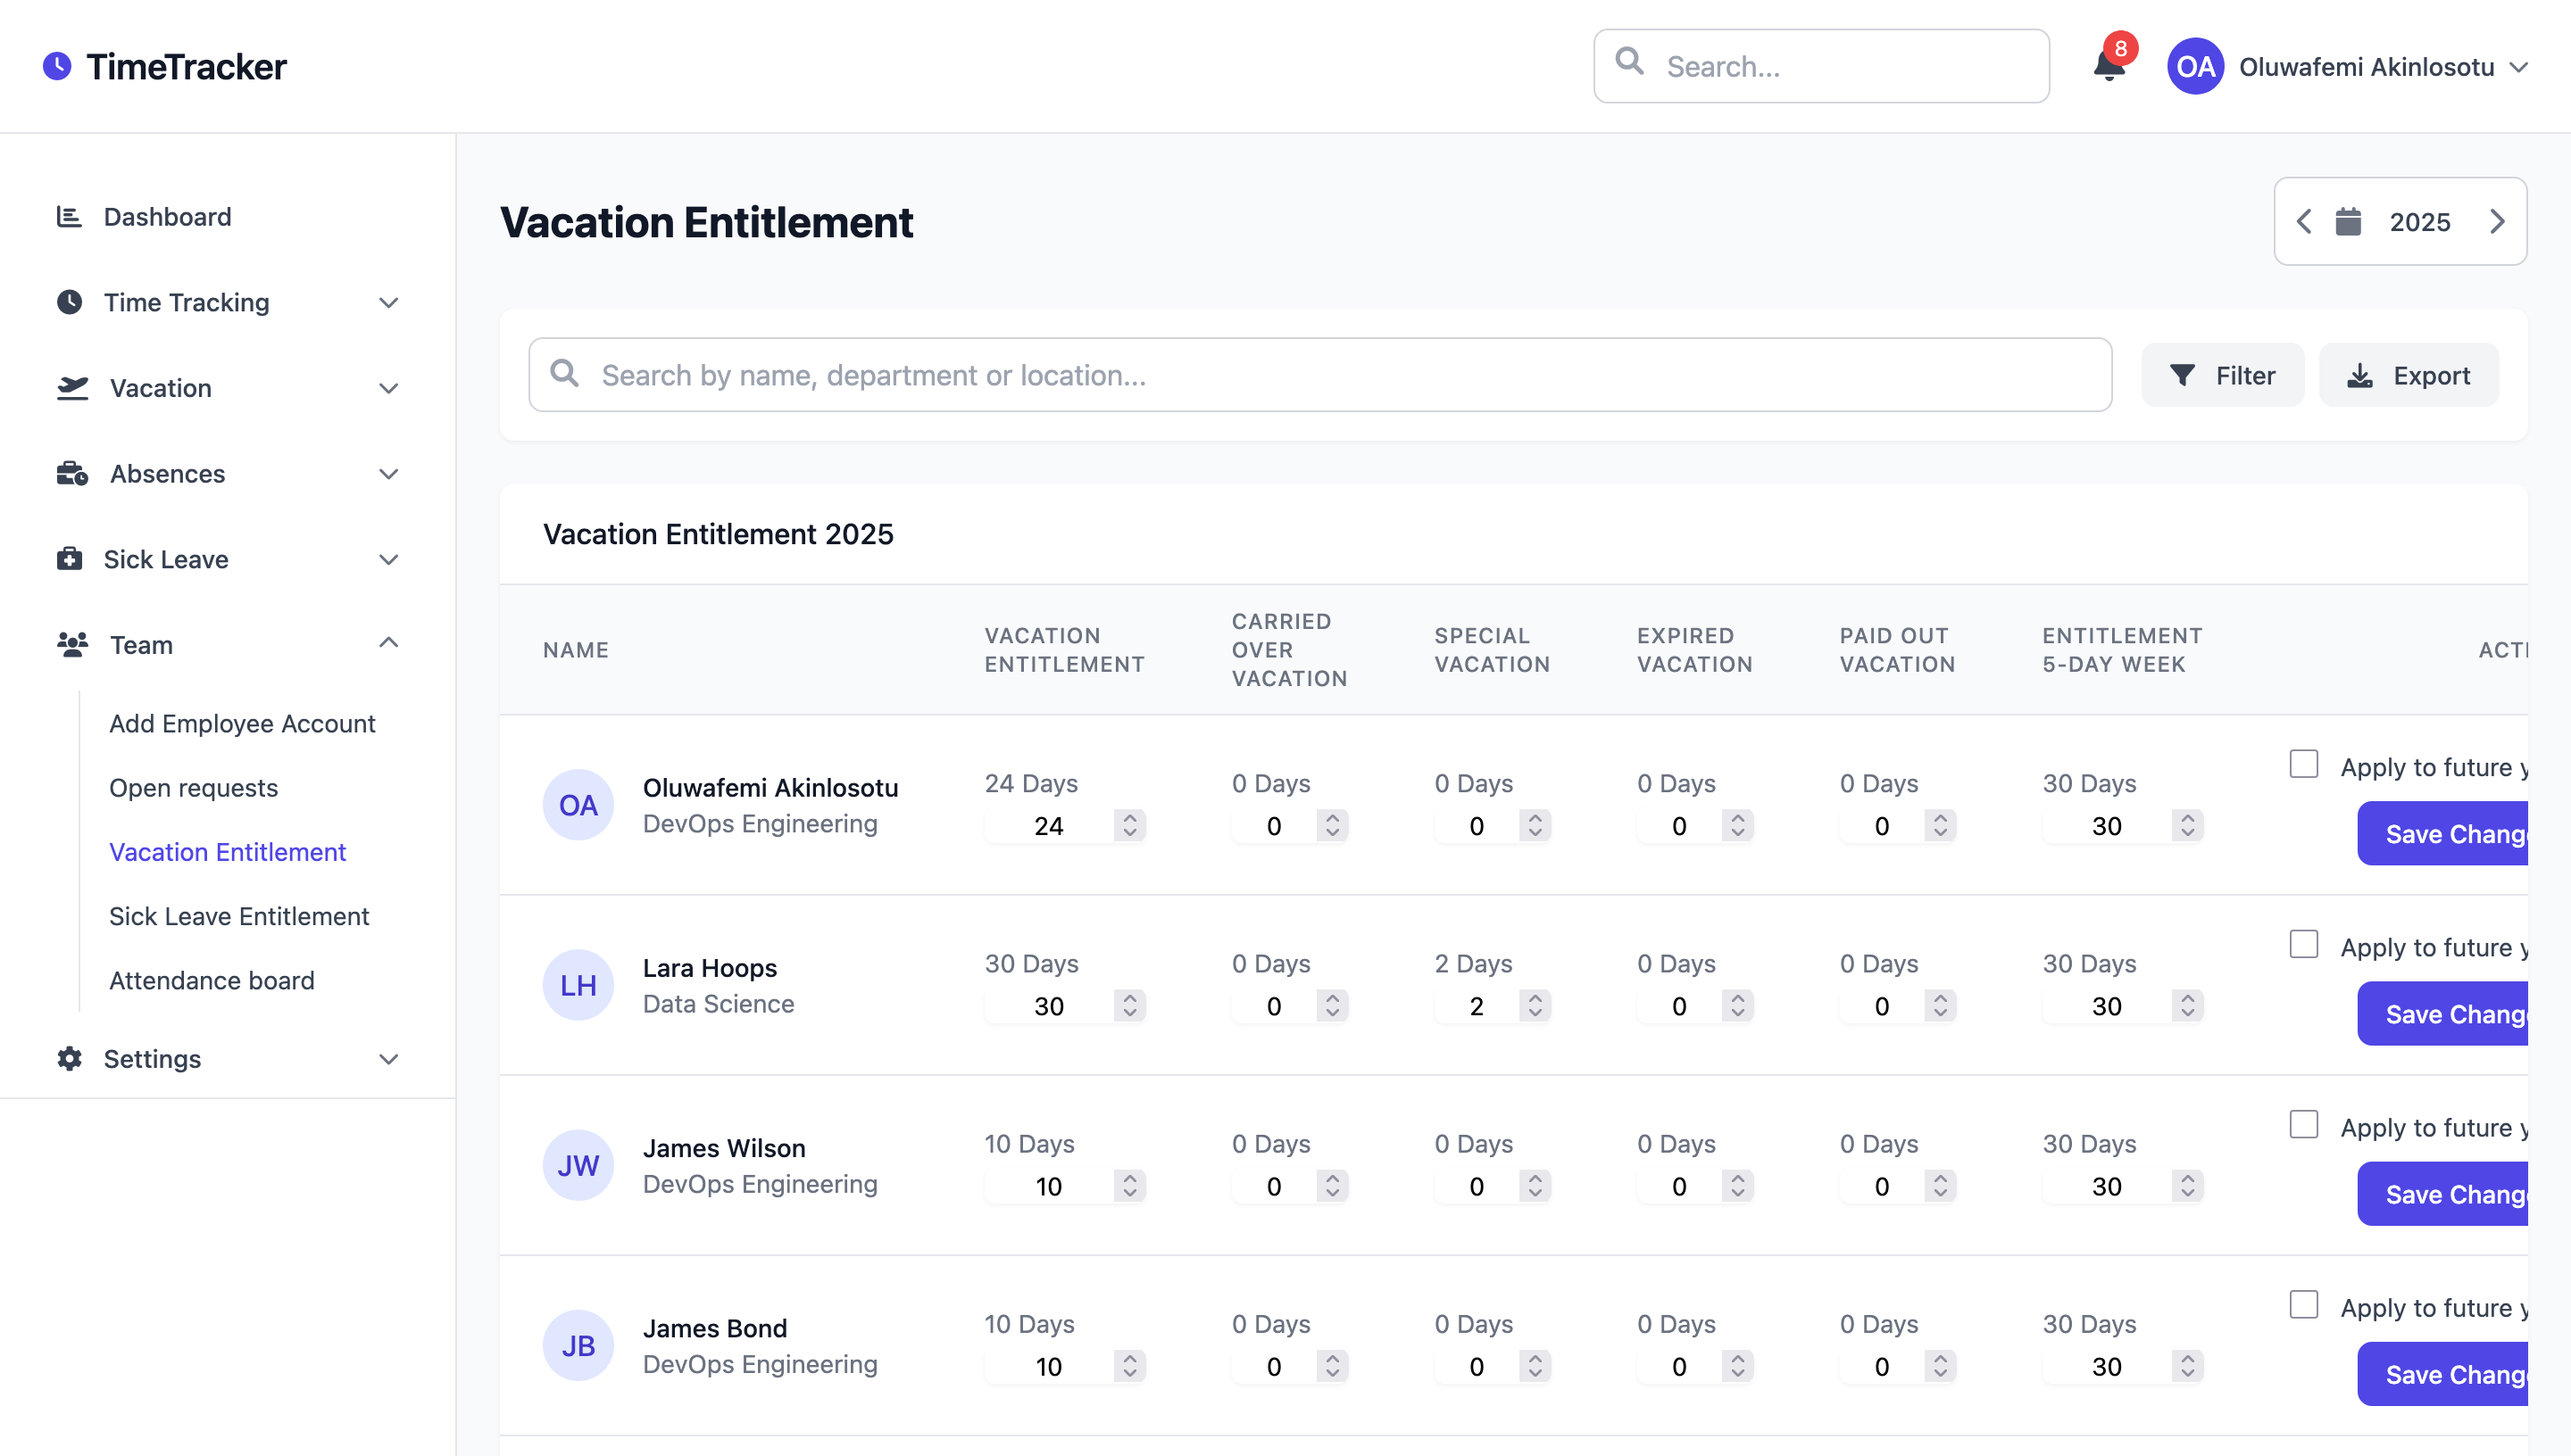Click the James Bond name text

coord(714,1328)
